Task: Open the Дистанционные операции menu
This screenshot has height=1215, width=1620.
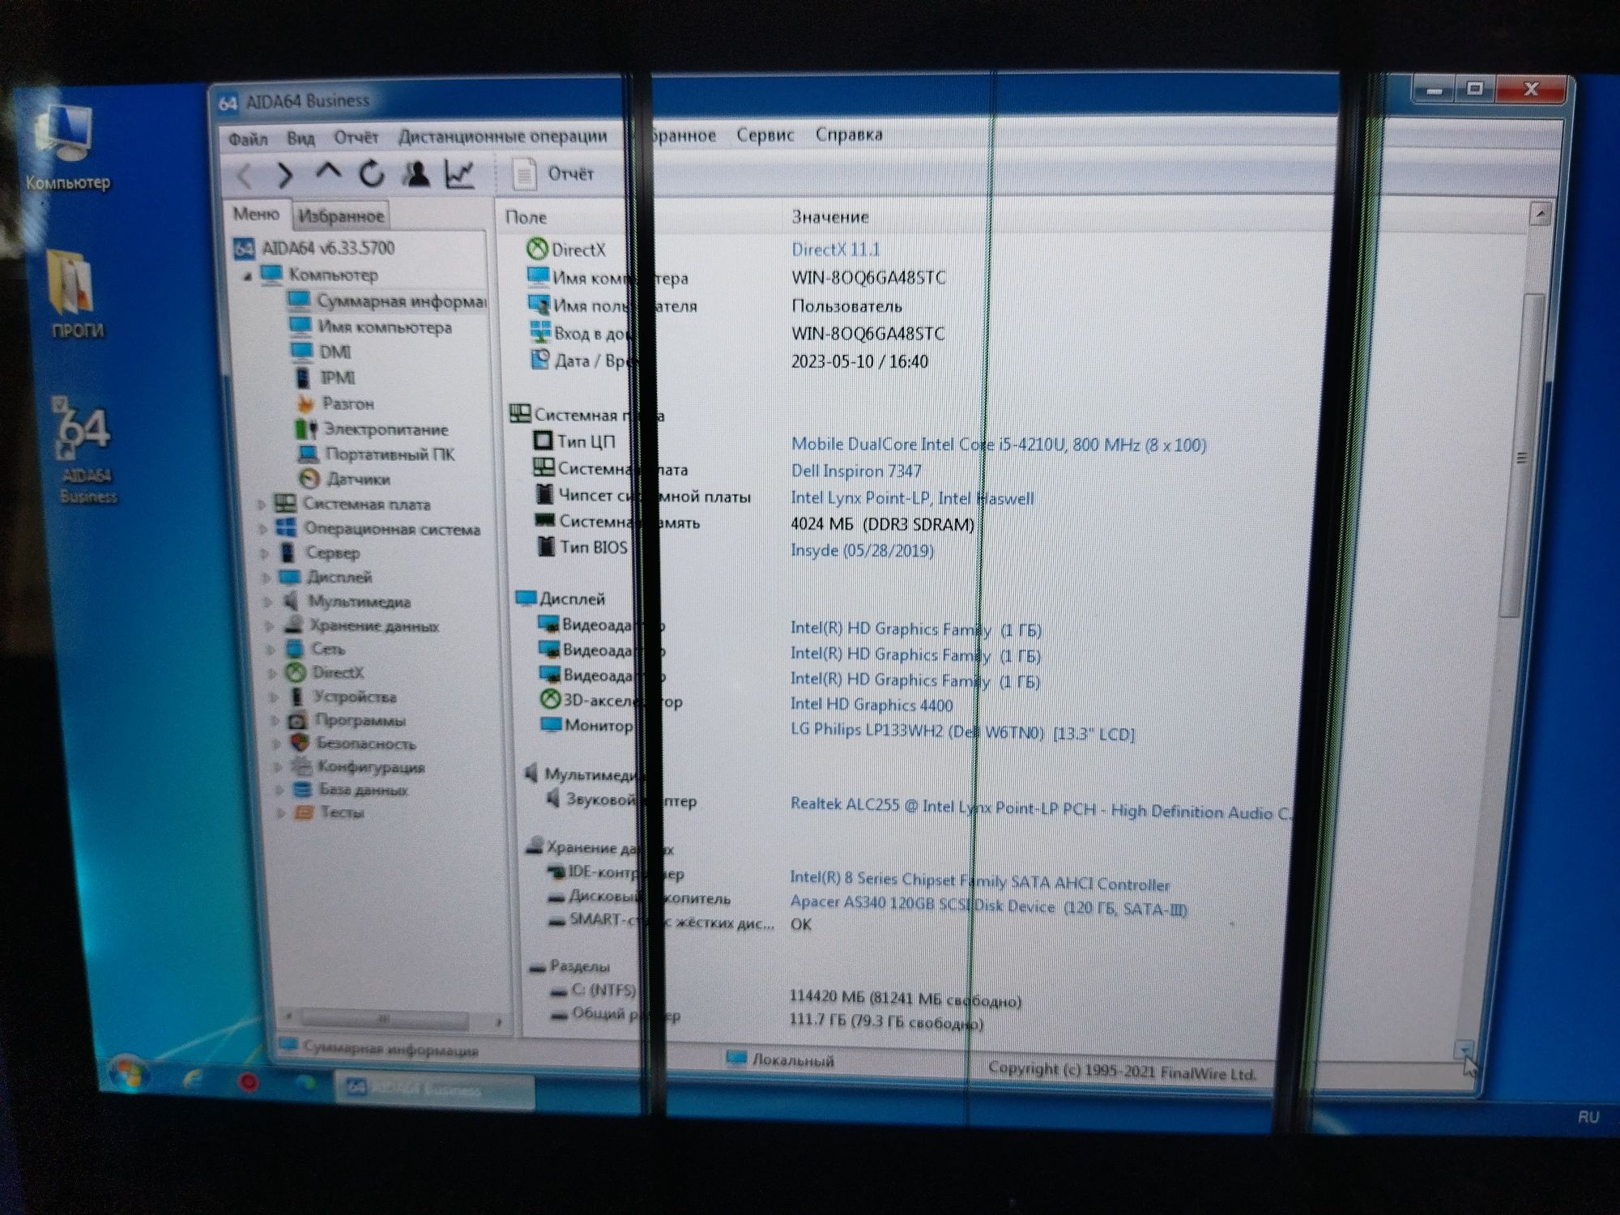Action: (x=502, y=136)
